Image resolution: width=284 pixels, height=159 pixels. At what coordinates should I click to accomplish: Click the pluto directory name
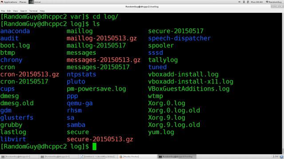76,82
